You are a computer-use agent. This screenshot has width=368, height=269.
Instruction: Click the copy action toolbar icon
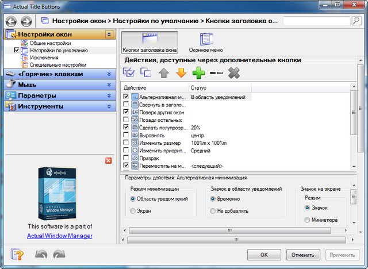tap(146, 72)
